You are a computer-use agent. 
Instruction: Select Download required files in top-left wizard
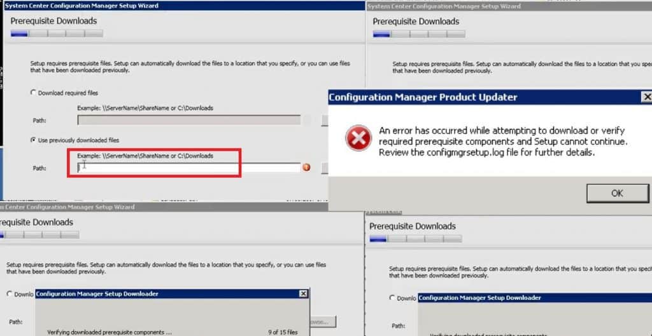coord(33,93)
